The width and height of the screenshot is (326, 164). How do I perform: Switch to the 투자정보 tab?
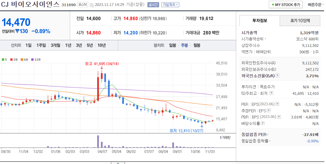point(260,20)
